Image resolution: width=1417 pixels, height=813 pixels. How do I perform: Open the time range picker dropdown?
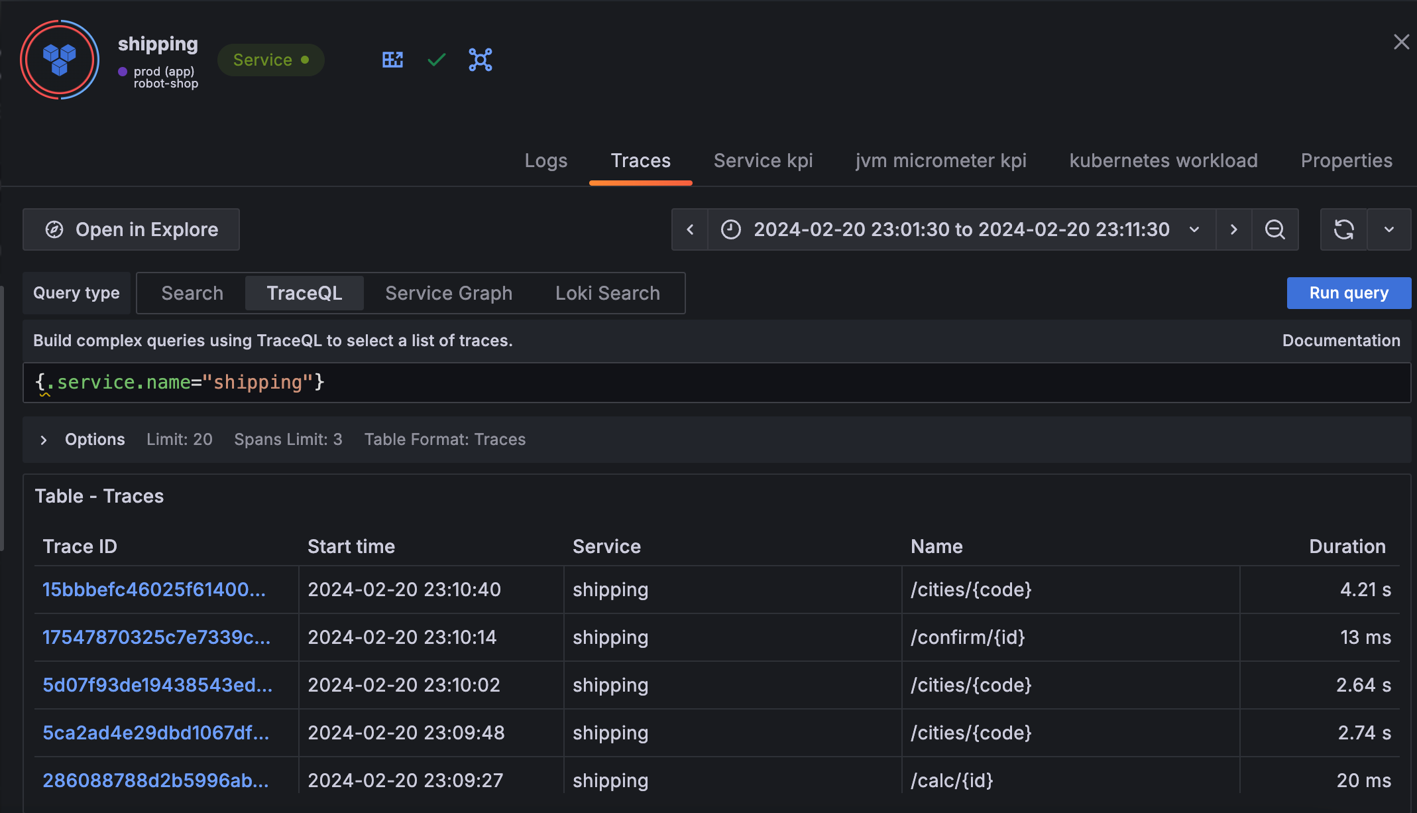coord(961,229)
